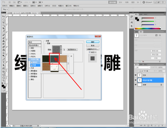Open the collapsed Character panel icon
The height and width of the screenshot is (128, 167).
pos(132,22)
